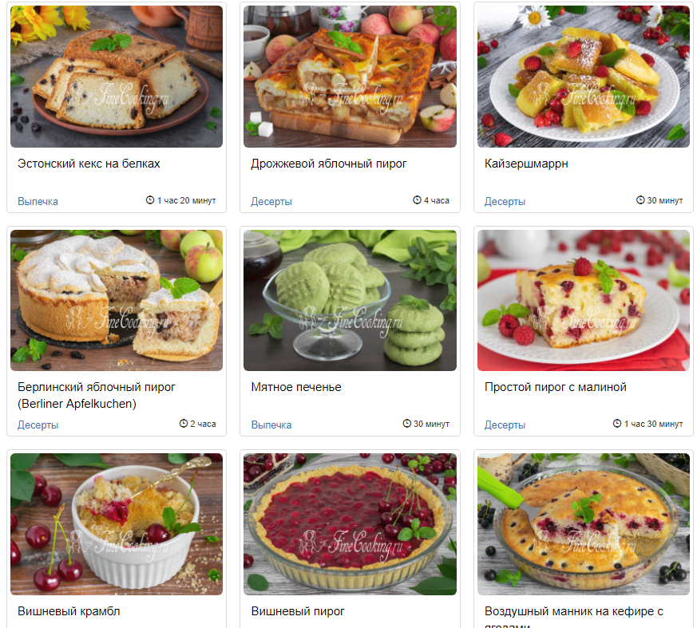Click clock icon on Кайзершмаррн card
Screen dimensions: 697x628
pos(640,200)
